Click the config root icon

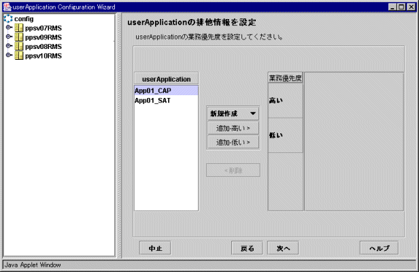8,19
